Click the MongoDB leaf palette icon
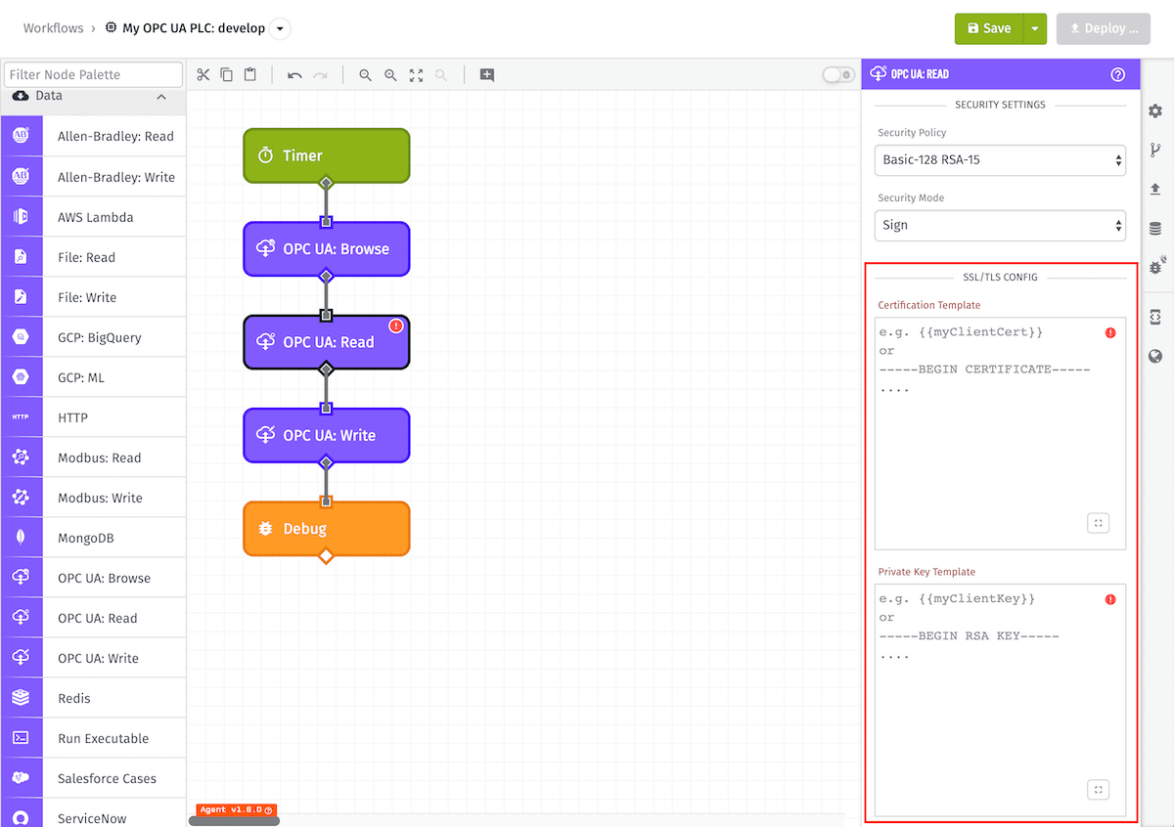 (x=21, y=538)
